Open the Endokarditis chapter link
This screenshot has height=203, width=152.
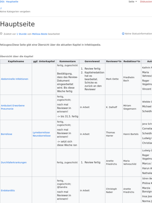click(8, 190)
